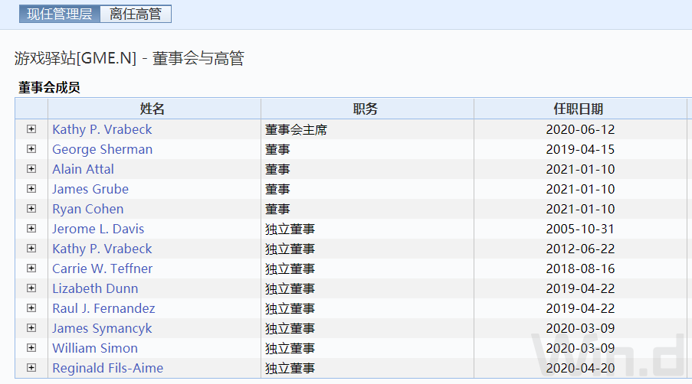Open the Reginald Fils-Aime profile link
The height and width of the screenshot is (384, 692).
pos(108,368)
